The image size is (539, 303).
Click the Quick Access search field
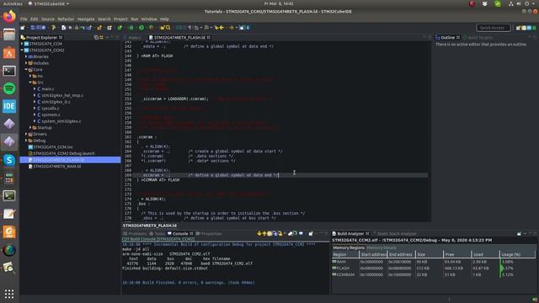coord(494,28)
